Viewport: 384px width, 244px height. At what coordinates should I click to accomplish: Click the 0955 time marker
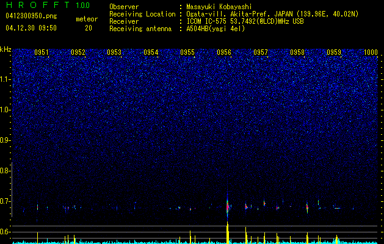[187, 52]
